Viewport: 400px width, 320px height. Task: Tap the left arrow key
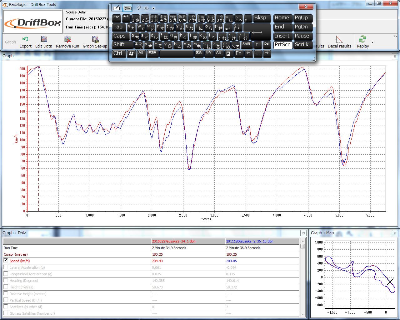click(248, 53)
